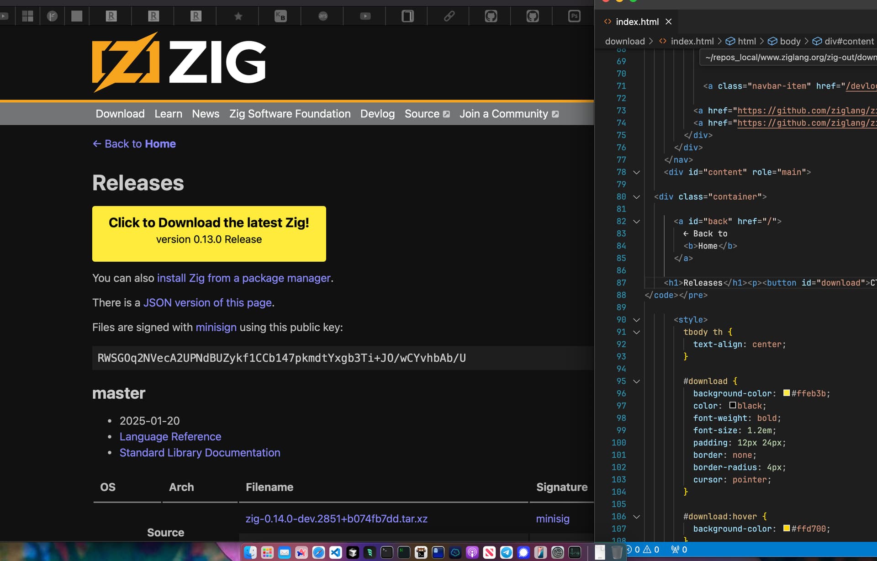Open the green dollar-prompt terminal in Dock
The width and height of the screenshot is (877, 561).
pyautogui.click(x=404, y=552)
